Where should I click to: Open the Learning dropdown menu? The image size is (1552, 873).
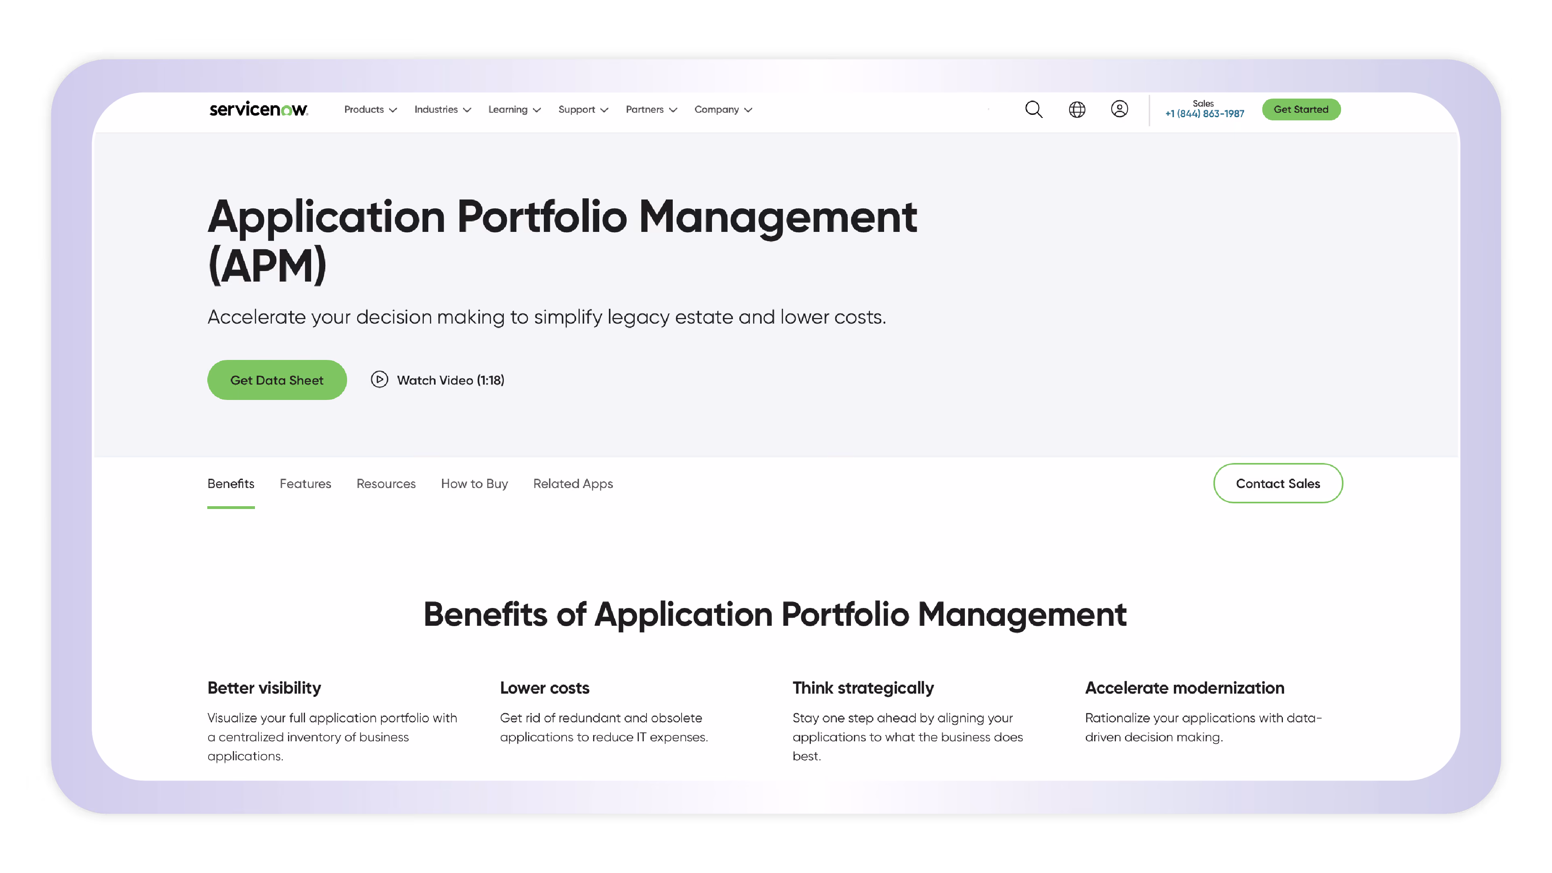[x=514, y=109]
